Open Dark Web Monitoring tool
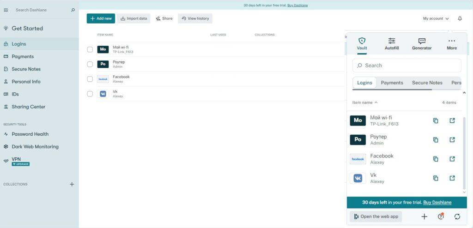The height and width of the screenshot is (228, 473). pyautogui.click(x=39, y=147)
